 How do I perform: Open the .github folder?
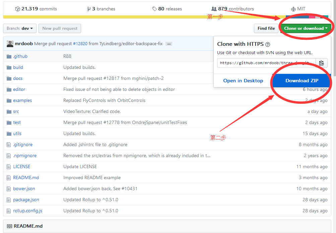[20, 56]
